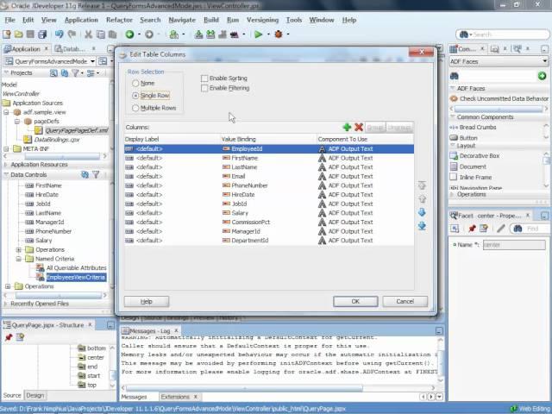The width and height of the screenshot is (552, 414).
Task: Expand the META-INF folder node
Action: point(6,149)
